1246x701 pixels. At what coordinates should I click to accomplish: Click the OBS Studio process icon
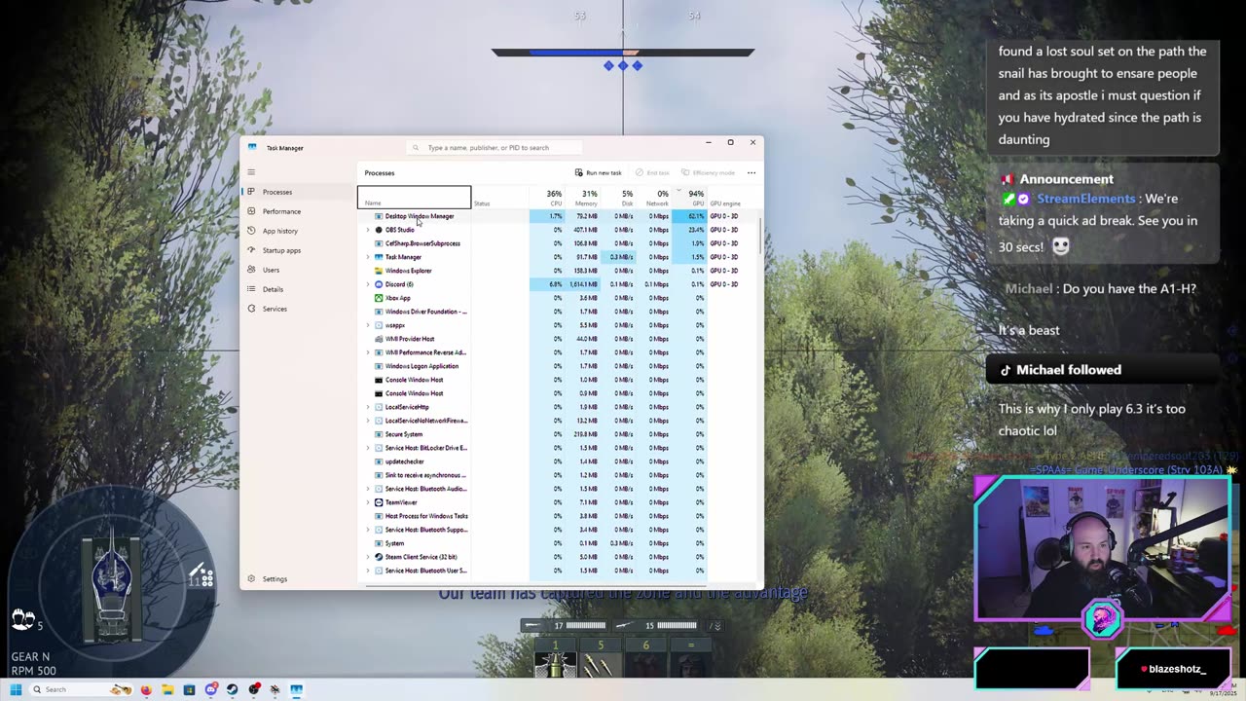coord(379,230)
